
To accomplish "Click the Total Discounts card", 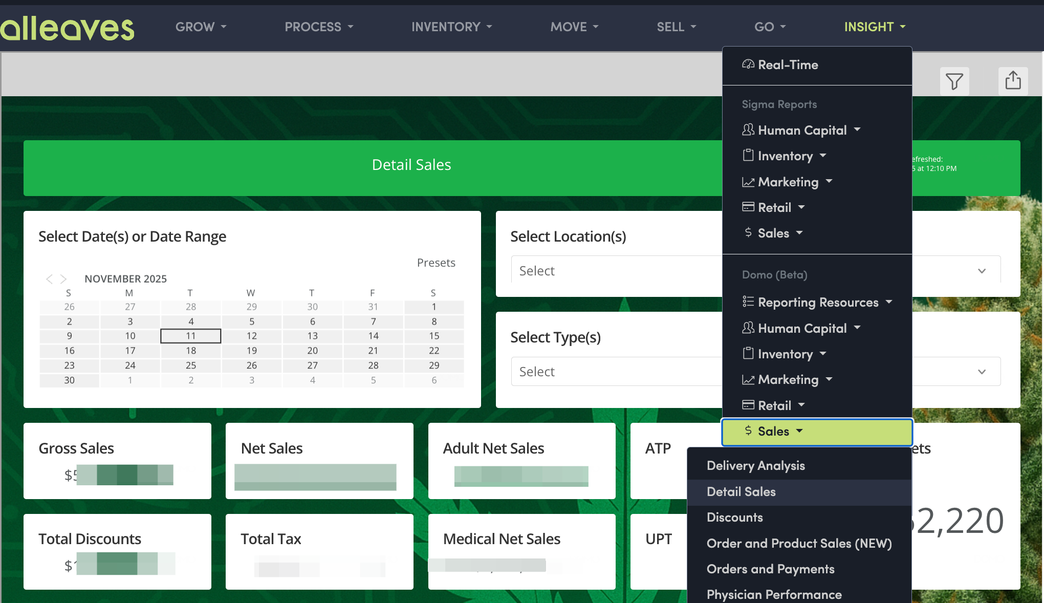I will [x=117, y=551].
